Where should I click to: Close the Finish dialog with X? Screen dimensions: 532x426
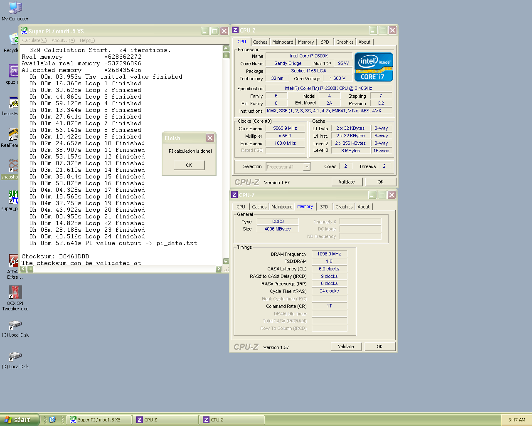210,138
